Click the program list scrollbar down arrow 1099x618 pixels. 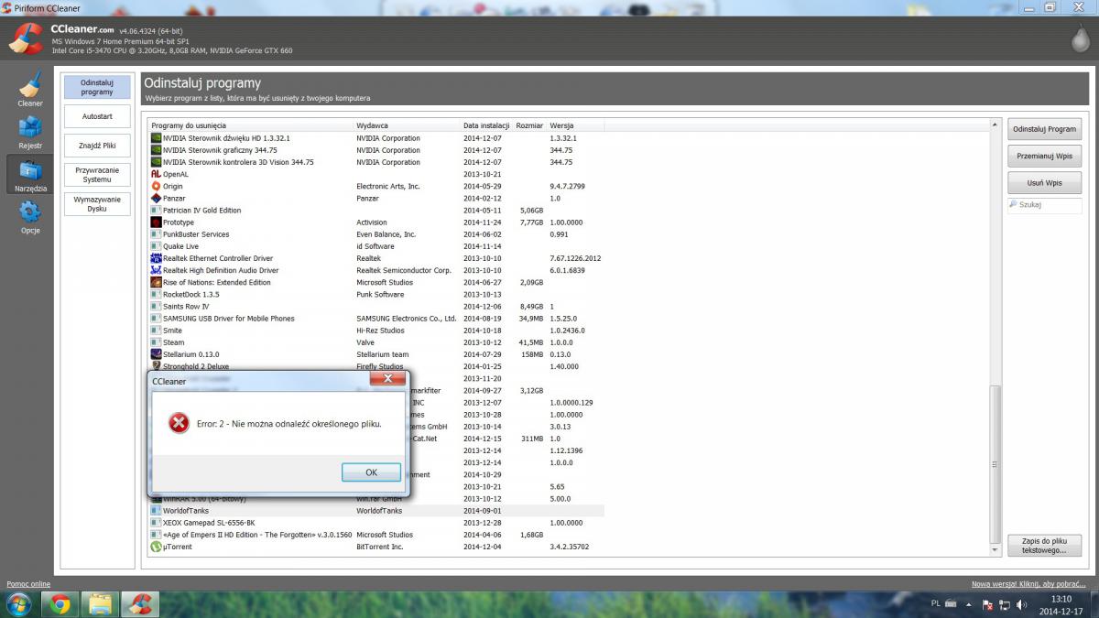(x=996, y=551)
